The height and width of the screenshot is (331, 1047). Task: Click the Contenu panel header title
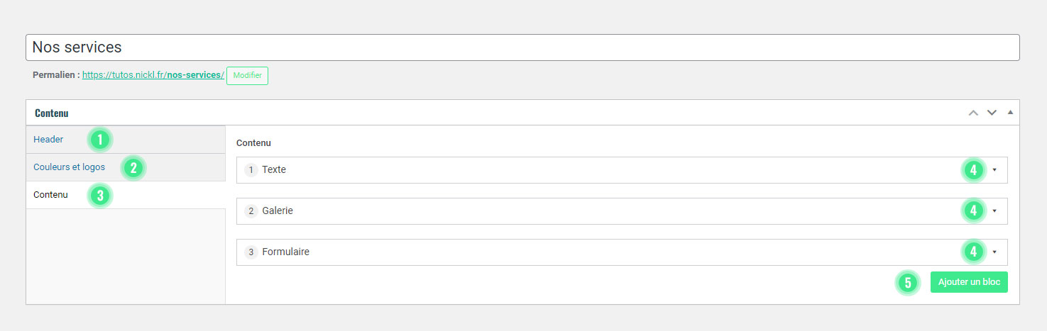click(51, 113)
